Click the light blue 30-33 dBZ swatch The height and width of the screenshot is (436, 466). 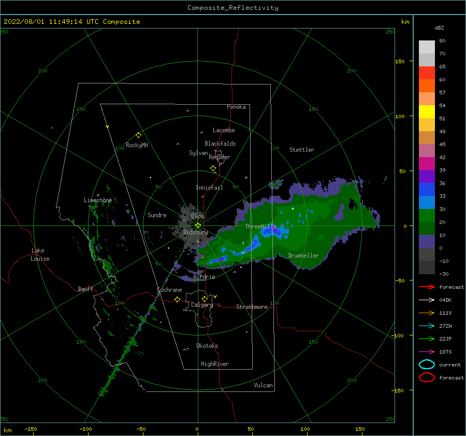pos(427,203)
